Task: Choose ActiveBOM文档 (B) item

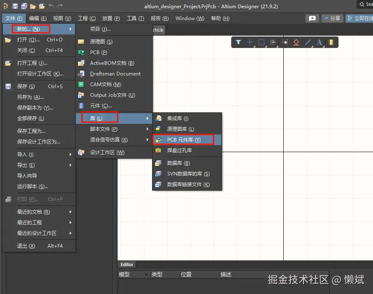Action: 114,63
